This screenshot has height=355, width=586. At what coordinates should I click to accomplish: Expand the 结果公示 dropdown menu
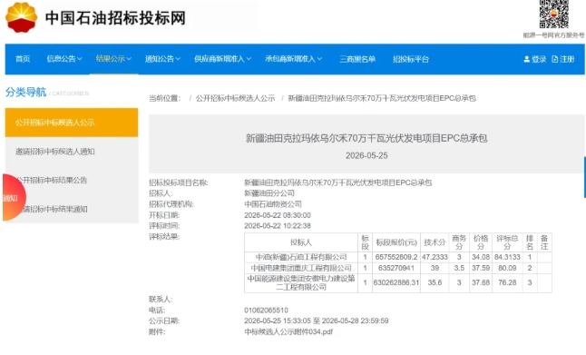pos(113,59)
